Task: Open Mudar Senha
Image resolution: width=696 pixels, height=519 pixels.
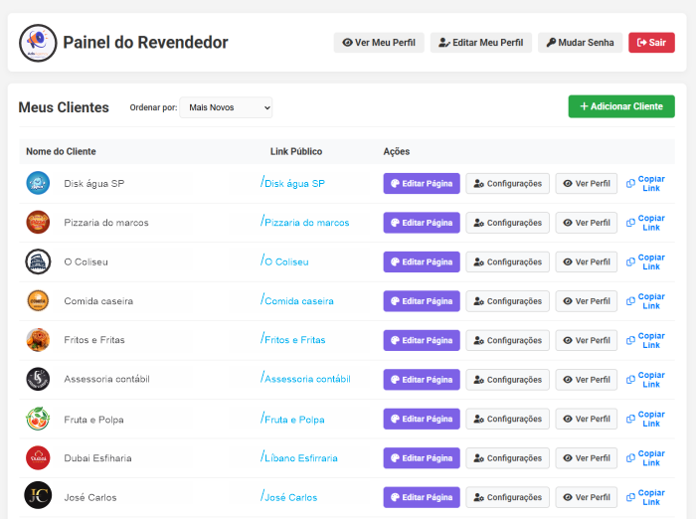Action: [x=580, y=43]
